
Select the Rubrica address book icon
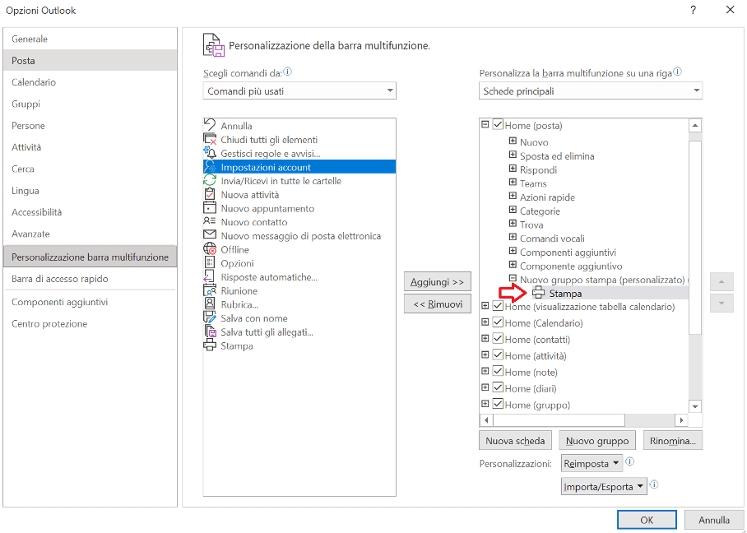(210, 304)
